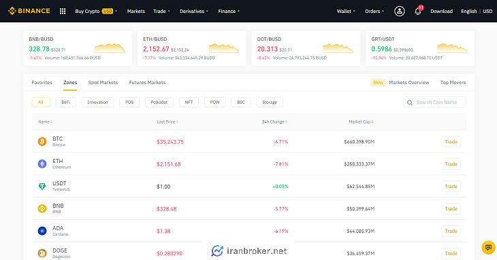Click Trade button for BNB

point(451,208)
